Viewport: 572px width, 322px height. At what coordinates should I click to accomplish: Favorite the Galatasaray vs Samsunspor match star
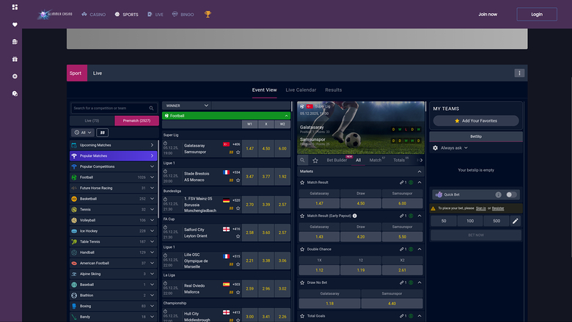238,153
